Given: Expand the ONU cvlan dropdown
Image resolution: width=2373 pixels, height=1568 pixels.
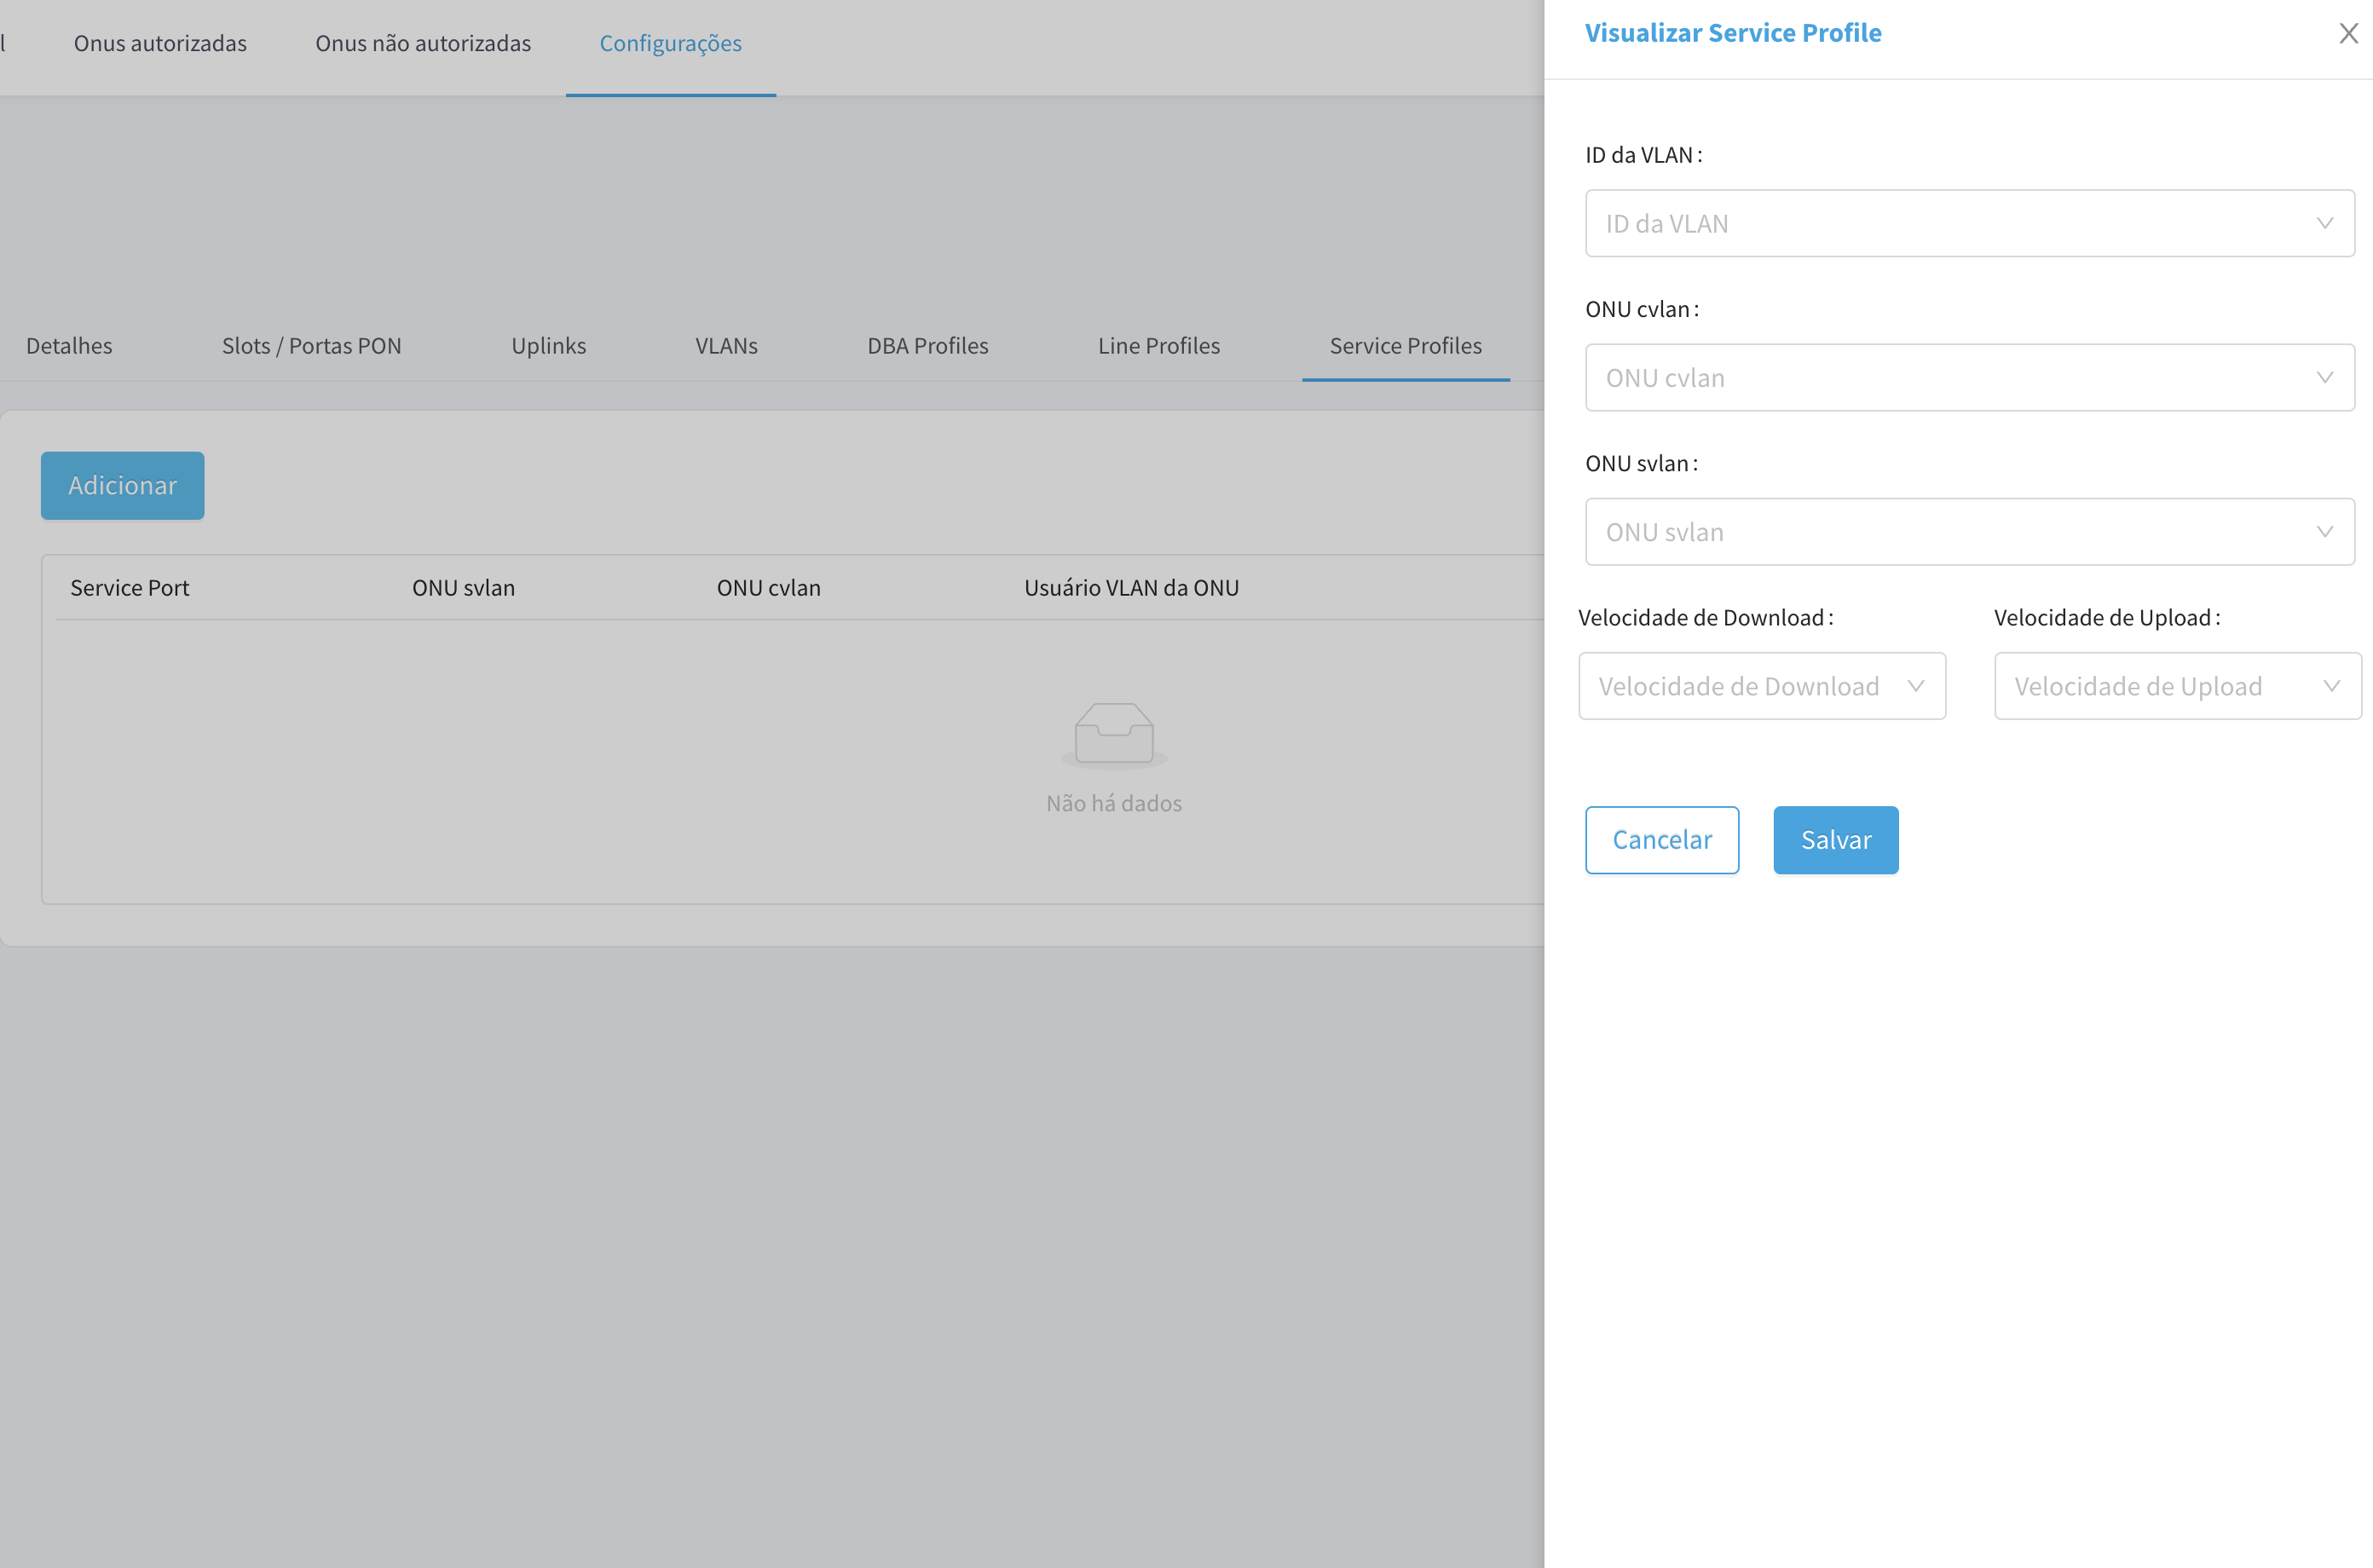Looking at the screenshot, I should click(1968, 378).
